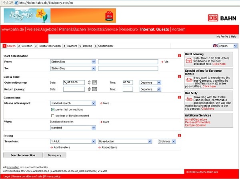Viewport: 240px width, 179px height.
Task: Click Rail & Fly Click here link
Action: tap(208, 109)
